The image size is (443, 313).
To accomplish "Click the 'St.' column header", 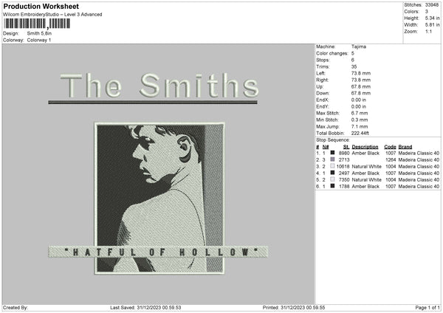I will (x=346, y=147).
